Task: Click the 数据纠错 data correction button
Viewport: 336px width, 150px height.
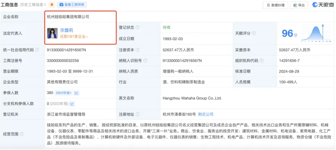Action: click(276, 5)
